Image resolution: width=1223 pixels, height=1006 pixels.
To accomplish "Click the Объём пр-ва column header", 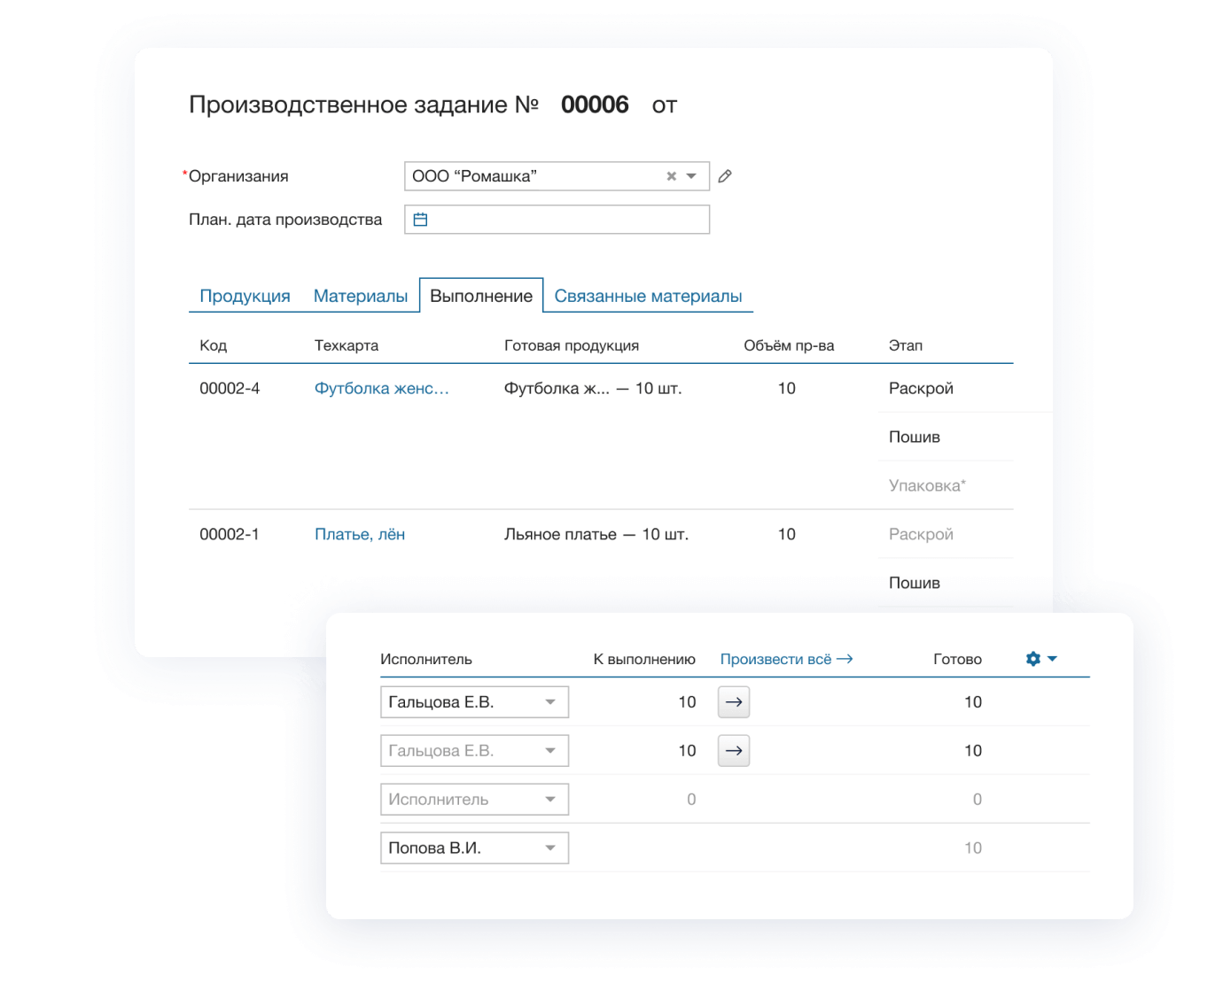I will (x=789, y=345).
